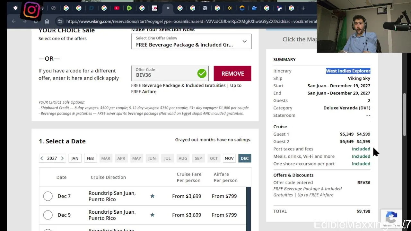This screenshot has width=411, height=231.
Task: Switch to the blue D icon tab
Action: [x=91, y=8]
